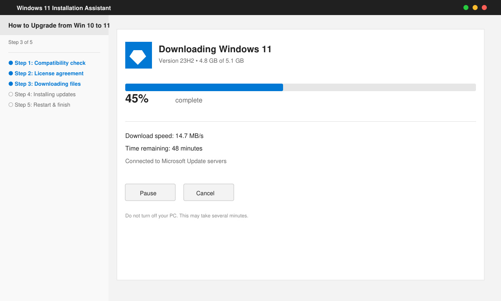Click the 'Downloading Windows 11' heading
The height and width of the screenshot is (301, 501).
(215, 49)
